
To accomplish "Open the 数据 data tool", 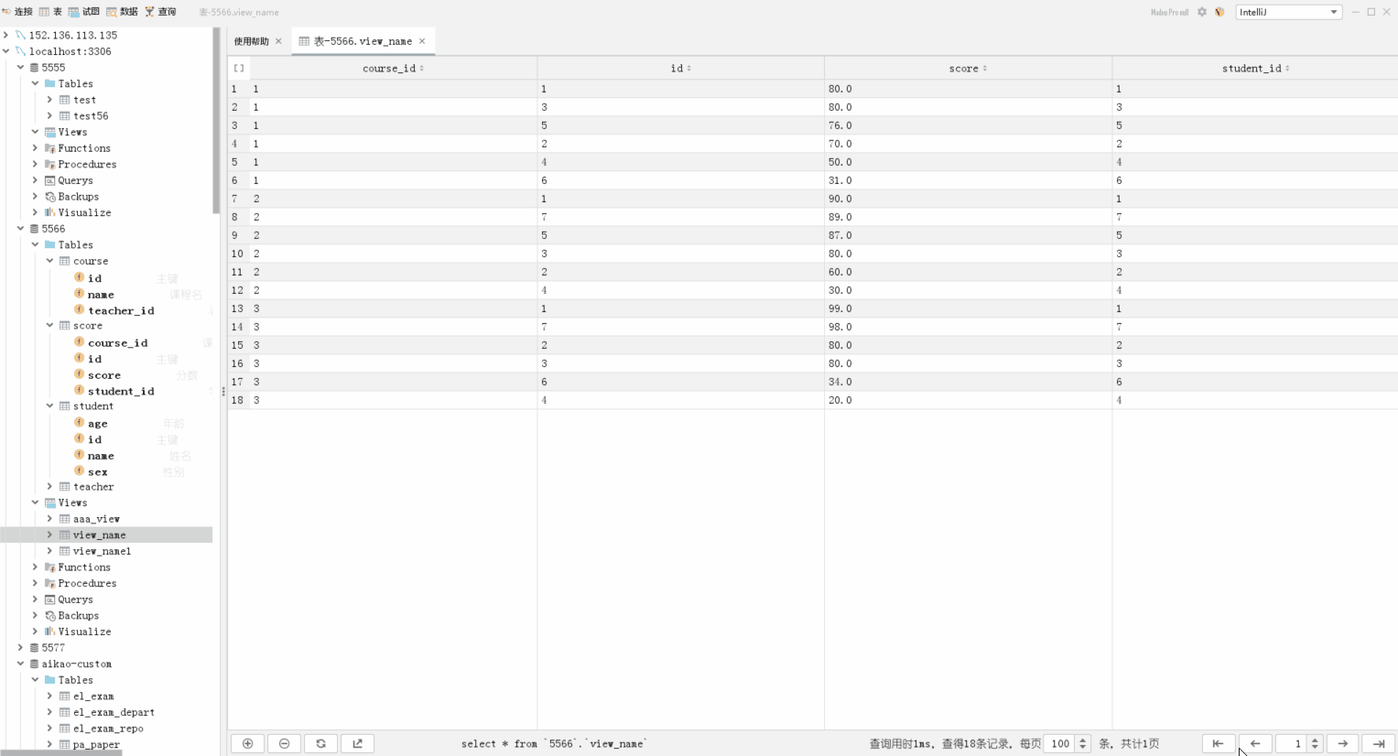I will [122, 12].
